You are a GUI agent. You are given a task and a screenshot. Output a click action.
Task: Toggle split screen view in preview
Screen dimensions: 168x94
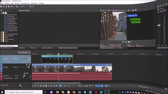[109, 10]
